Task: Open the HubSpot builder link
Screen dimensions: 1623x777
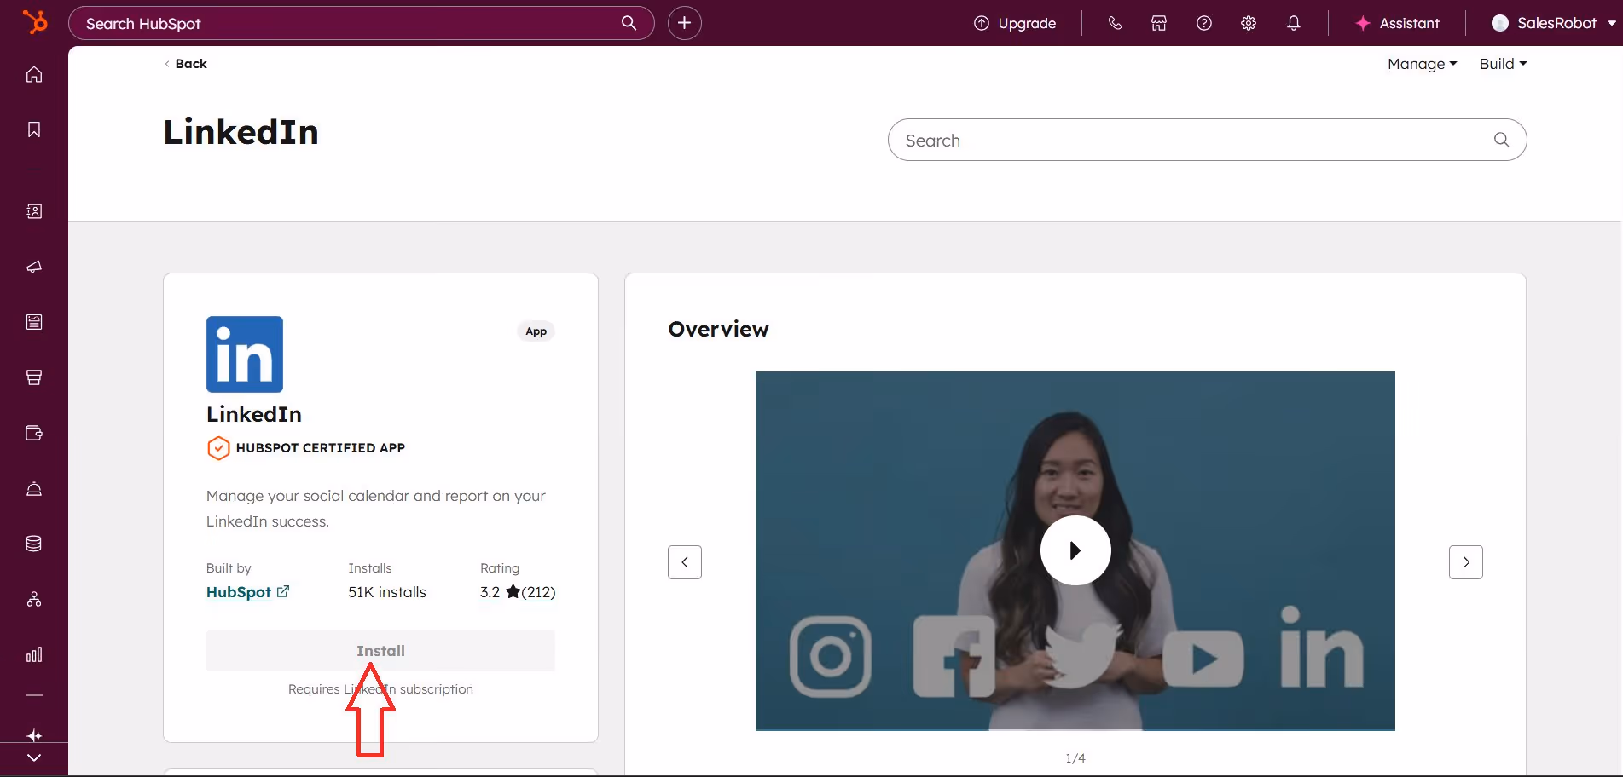Action: (x=247, y=592)
